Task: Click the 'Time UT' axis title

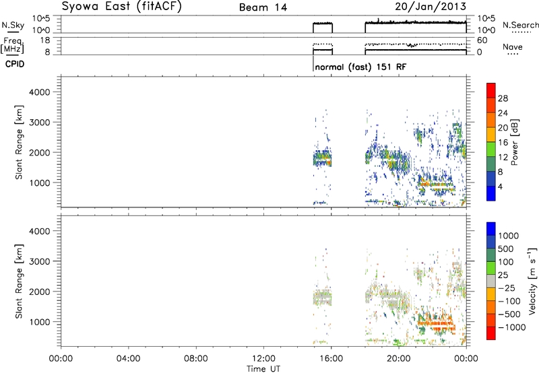Action: click(x=263, y=369)
